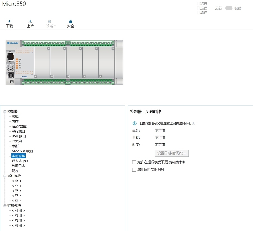Click the last plug-in slot on controller image
The height and width of the screenshot is (231, 253).
[x=107, y=63]
